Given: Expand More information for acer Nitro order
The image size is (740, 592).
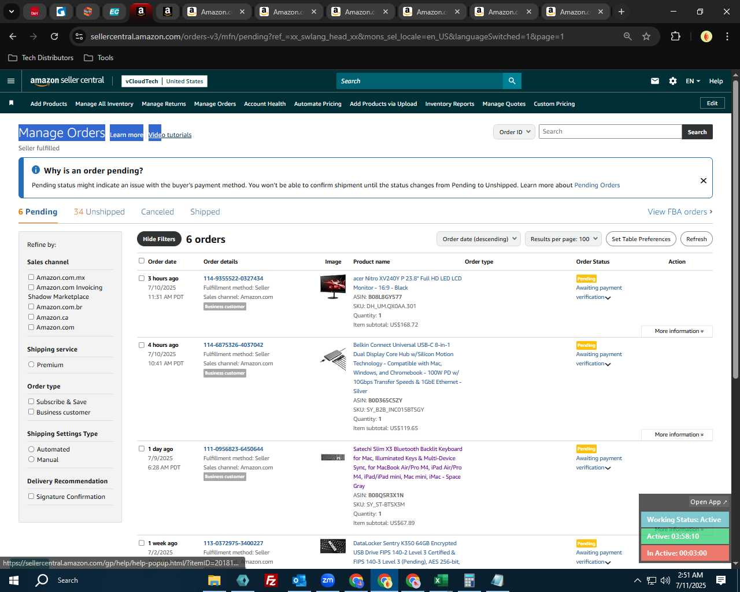Looking at the screenshot, I should coord(677,331).
